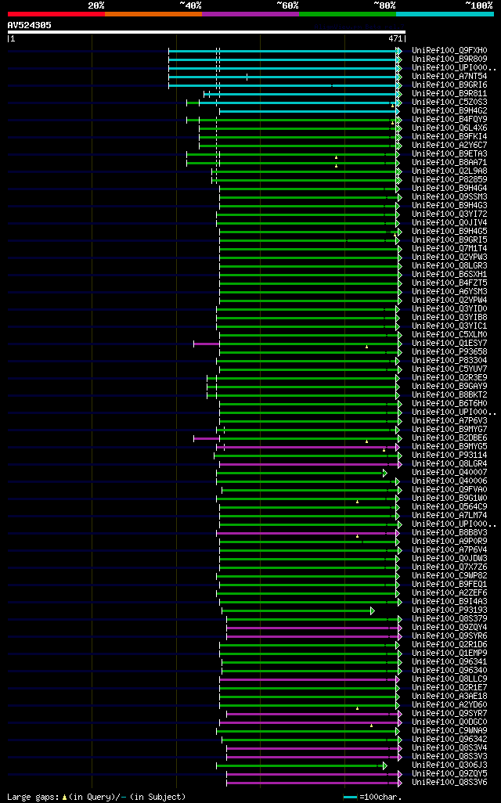
Task: Select label UniRef100_P93114
Action: [x=449, y=456]
